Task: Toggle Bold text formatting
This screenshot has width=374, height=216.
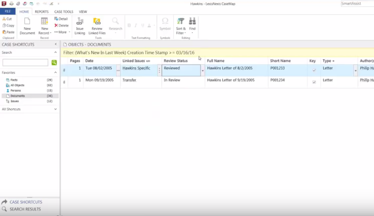Action: tap(129, 26)
